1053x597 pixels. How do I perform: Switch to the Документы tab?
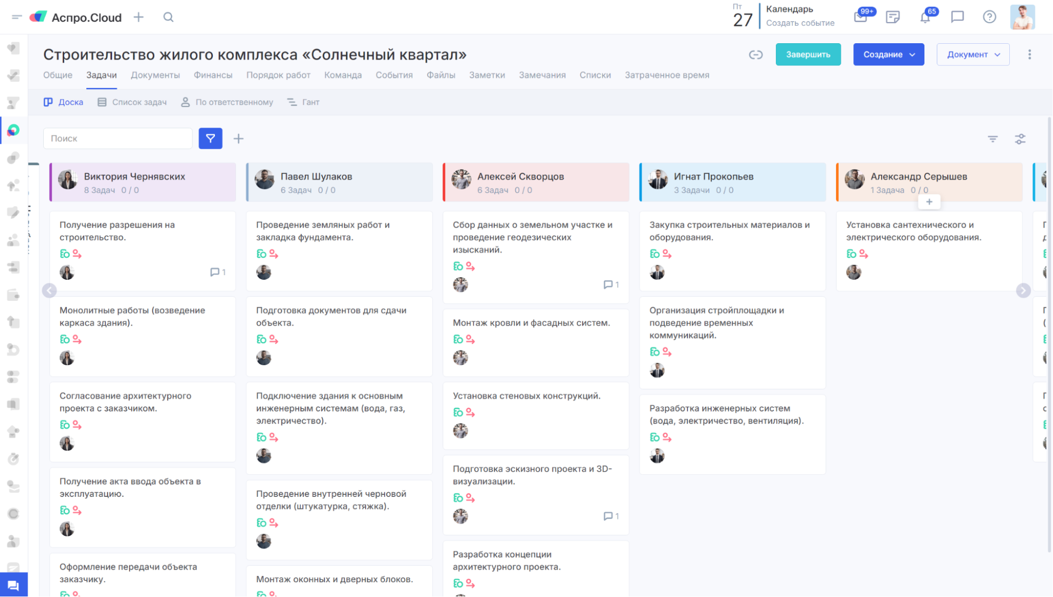click(155, 75)
